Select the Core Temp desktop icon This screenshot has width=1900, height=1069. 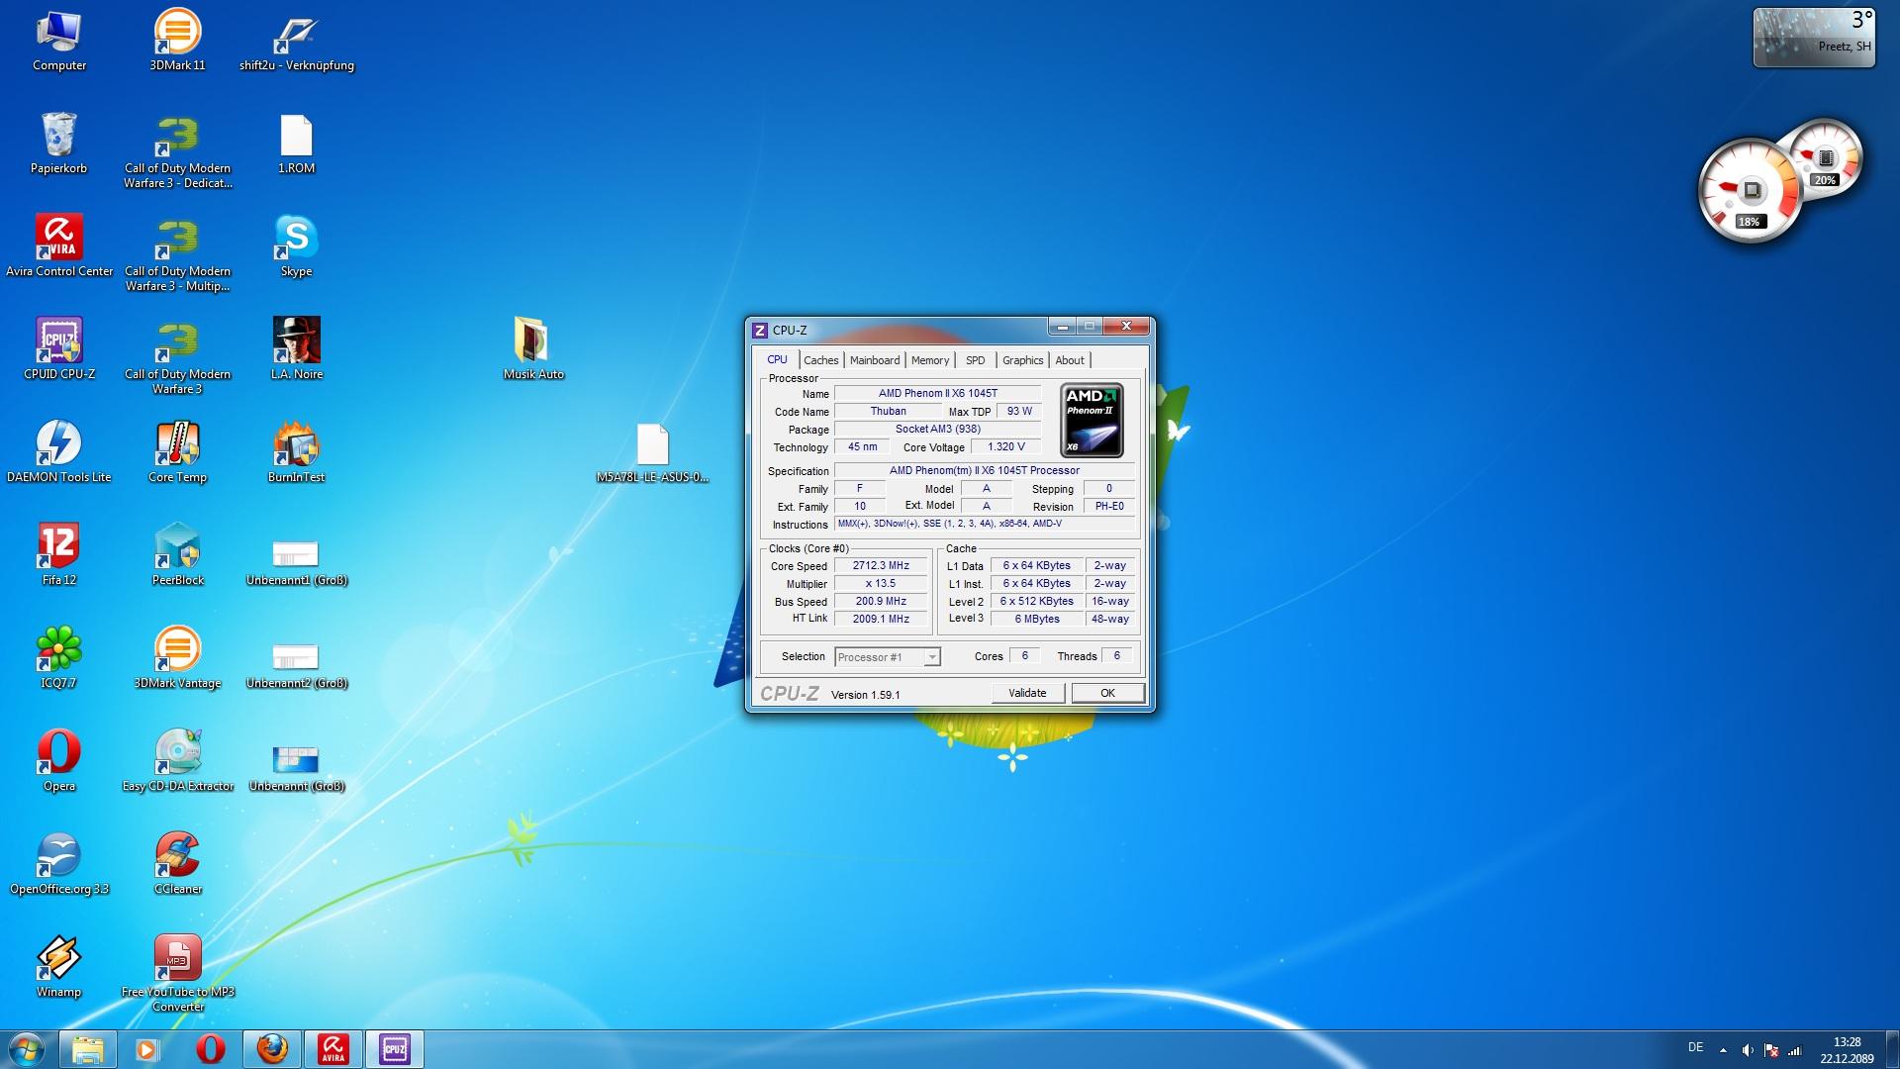click(178, 452)
